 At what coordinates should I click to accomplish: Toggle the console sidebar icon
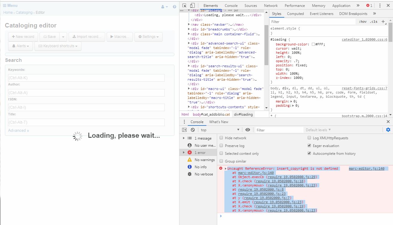185,130
